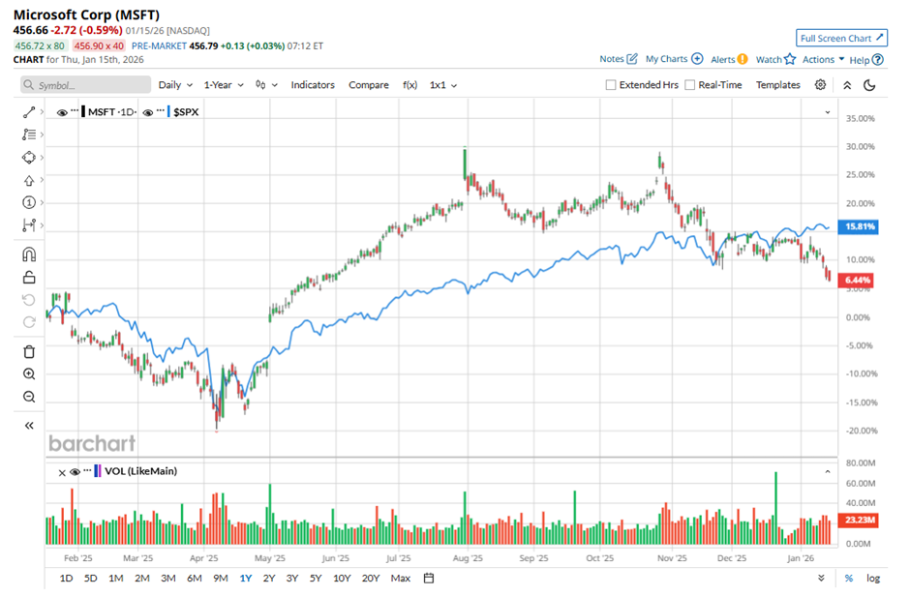This screenshot has width=910, height=596.
Task: Switch to dark mode moon icon
Action: (869, 85)
